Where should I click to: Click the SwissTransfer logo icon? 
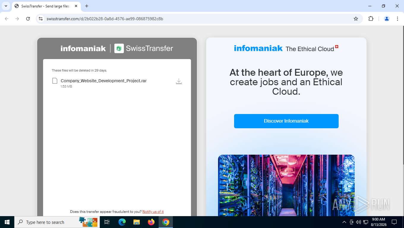coord(119,48)
